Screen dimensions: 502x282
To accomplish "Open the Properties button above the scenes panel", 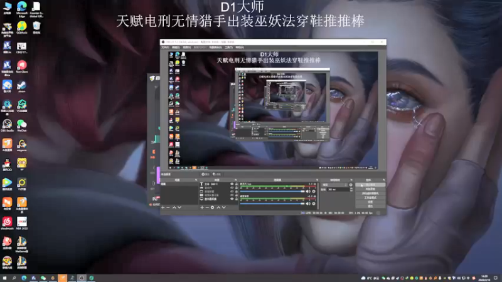I will coord(206,174).
